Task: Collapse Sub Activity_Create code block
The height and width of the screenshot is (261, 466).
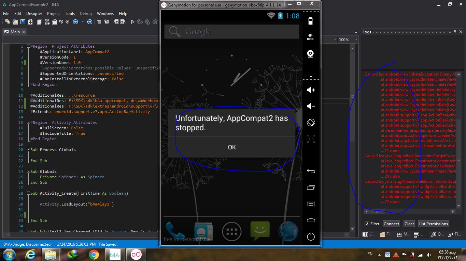Action: 28,193
